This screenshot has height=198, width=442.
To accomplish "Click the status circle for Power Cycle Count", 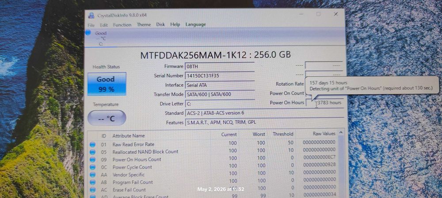I will click(93, 167).
